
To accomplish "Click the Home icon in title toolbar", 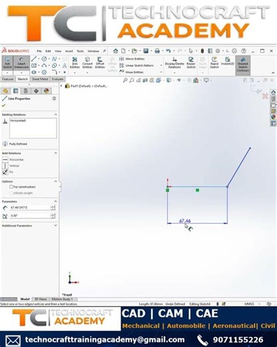I will tap(116, 51).
